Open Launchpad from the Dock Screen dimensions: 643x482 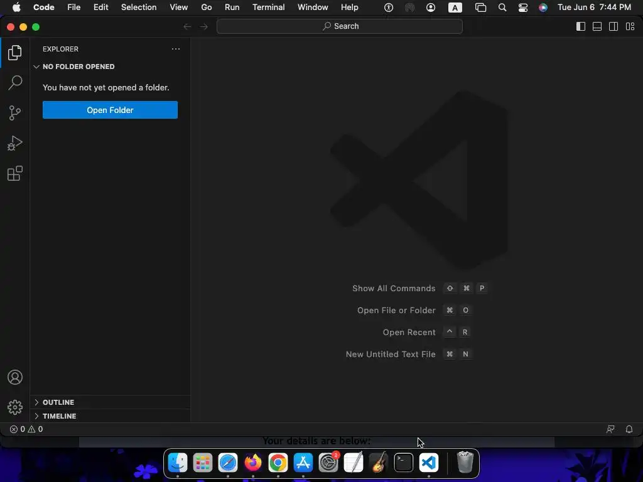pyautogui.click(x=203, y=463)
